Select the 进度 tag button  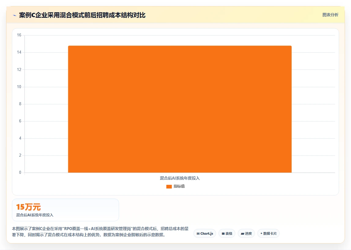point(246,233)
